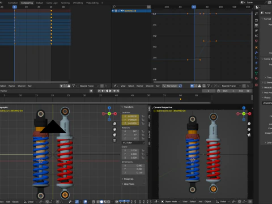
Task: Toggle only show selected in dope sheet
Action: tap(61, 86)
